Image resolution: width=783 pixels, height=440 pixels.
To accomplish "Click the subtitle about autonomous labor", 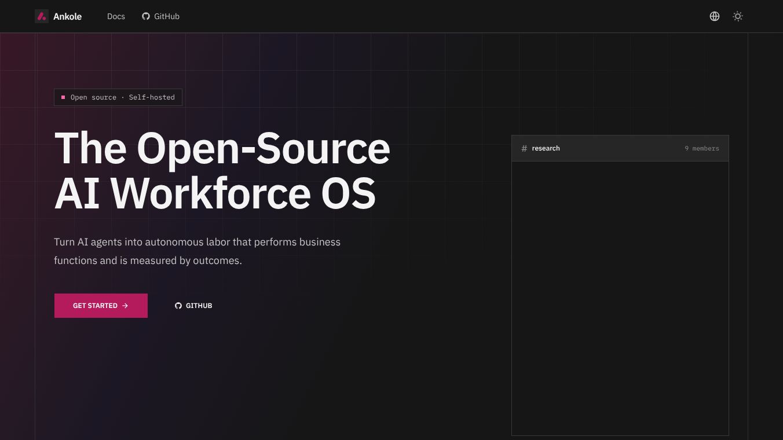I will 197,251.
